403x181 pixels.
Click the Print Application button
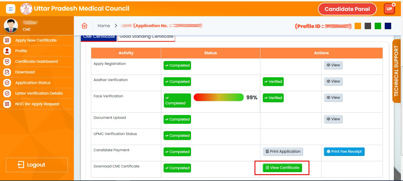click(283, 152)
